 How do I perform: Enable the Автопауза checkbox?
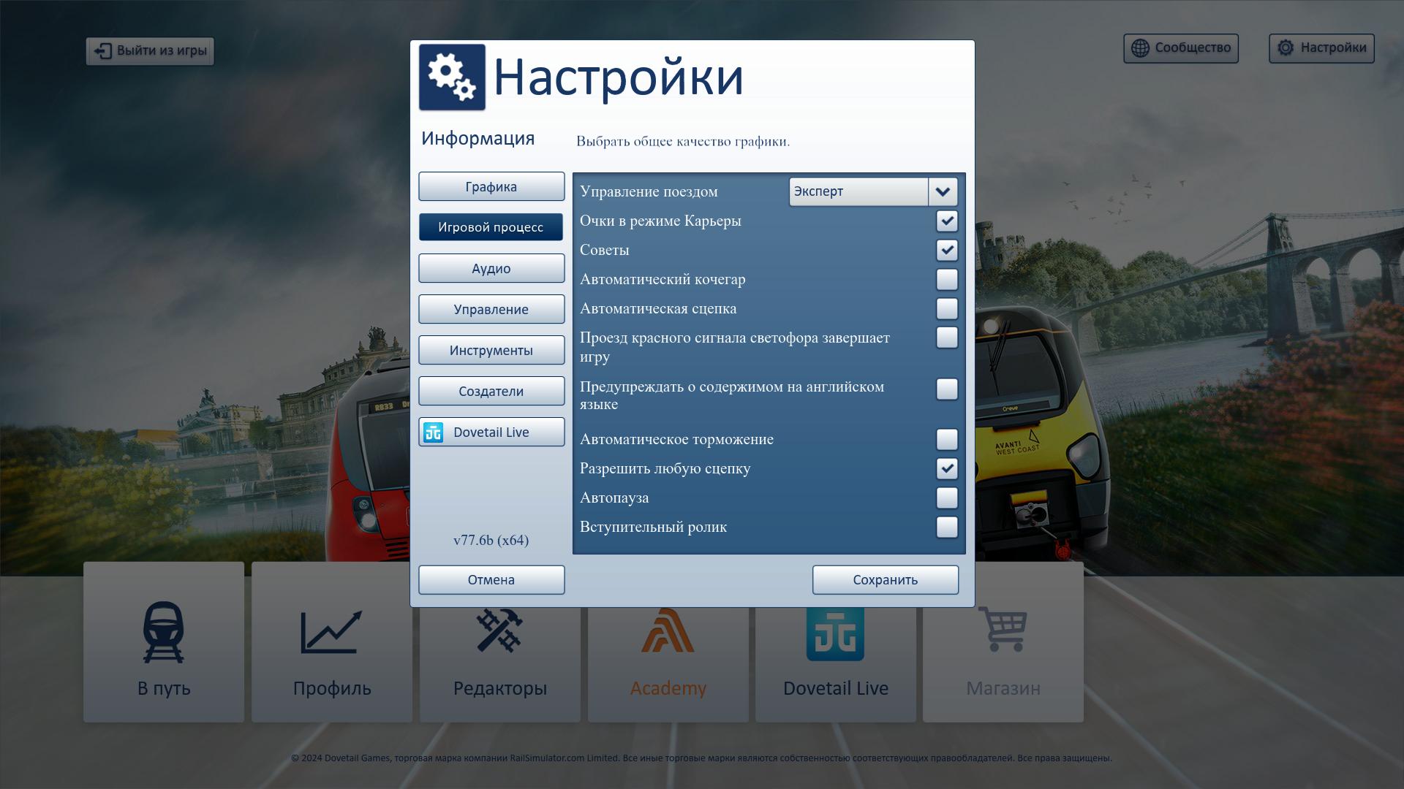pos(947,498)
